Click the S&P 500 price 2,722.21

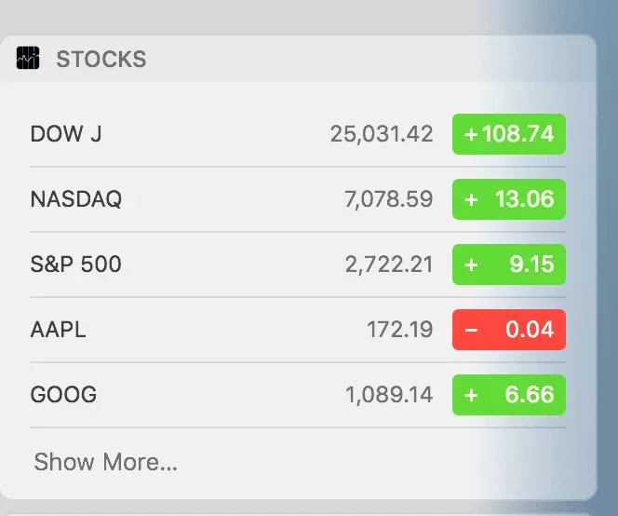point(389,265)
